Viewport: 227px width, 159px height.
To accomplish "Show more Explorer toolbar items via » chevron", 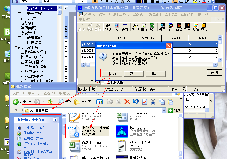I will pos(181,99).
